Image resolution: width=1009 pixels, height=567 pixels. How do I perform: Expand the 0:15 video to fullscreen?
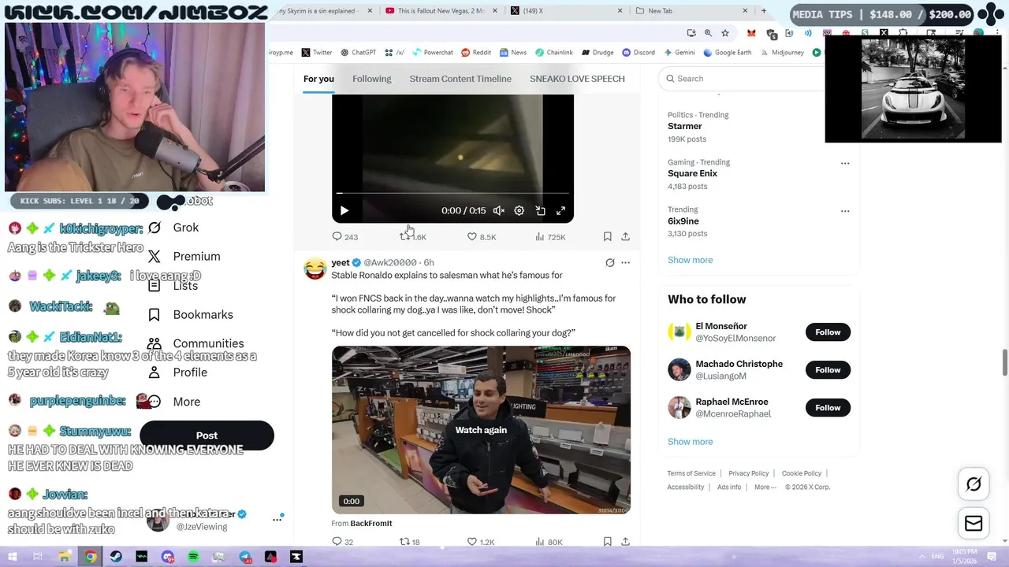point(561,211)
